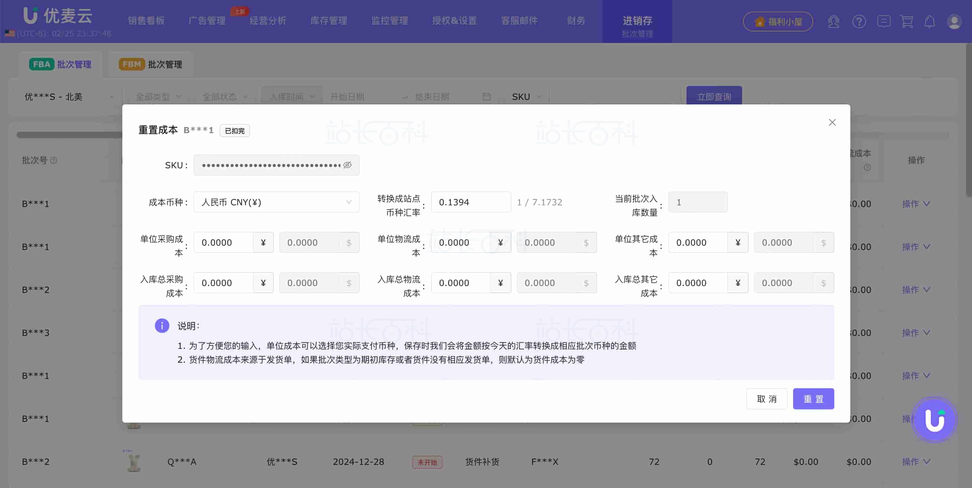
Task: Open 进销存 menu
Action: point(637,21)
